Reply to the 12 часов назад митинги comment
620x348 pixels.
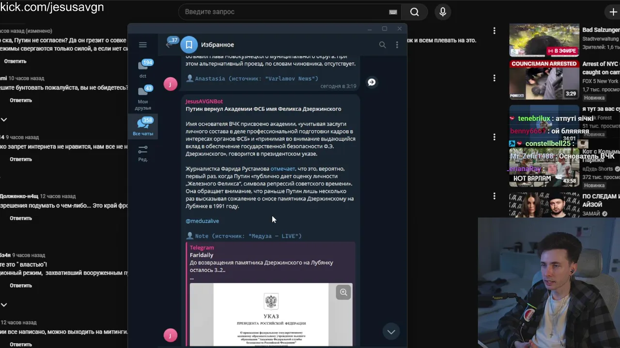[21, 345]
